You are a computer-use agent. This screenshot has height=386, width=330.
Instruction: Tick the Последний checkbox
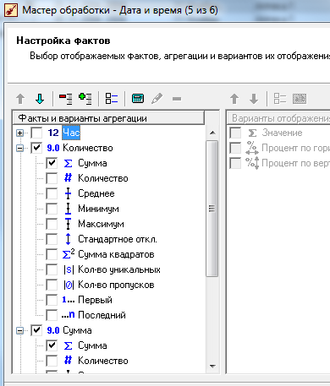pos(52,315)
